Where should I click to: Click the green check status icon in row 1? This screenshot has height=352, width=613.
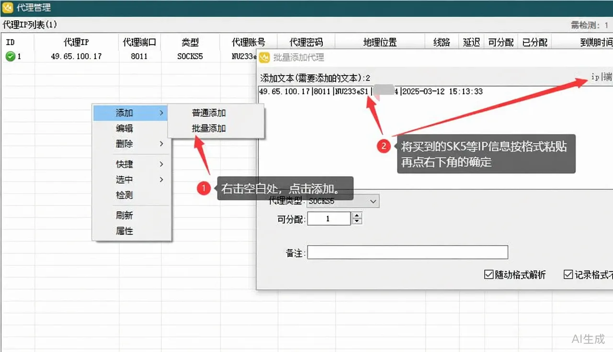pos(10,57)
